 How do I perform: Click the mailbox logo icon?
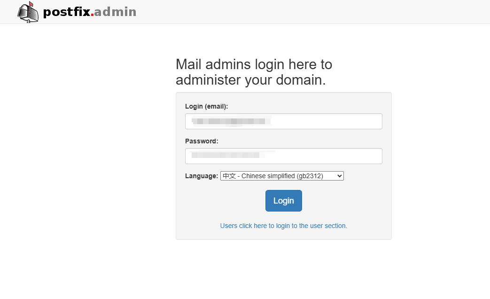[x=28, y=13]
